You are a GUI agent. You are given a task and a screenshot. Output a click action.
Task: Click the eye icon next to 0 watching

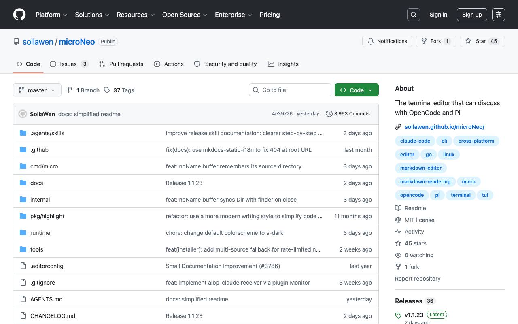coord(398,255)
